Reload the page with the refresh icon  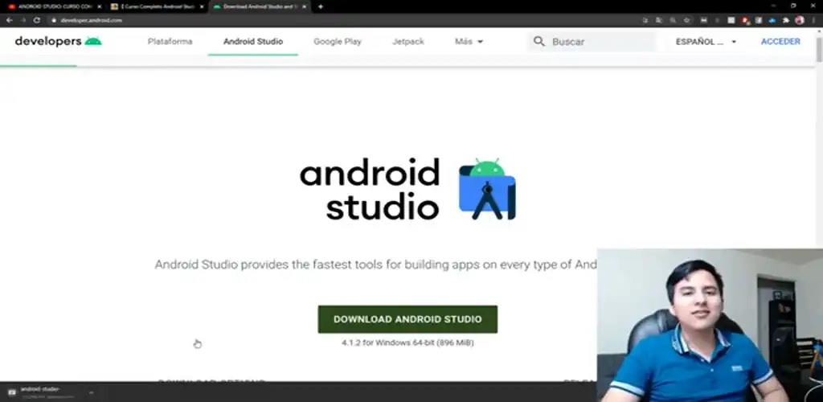tap(37, 20)
